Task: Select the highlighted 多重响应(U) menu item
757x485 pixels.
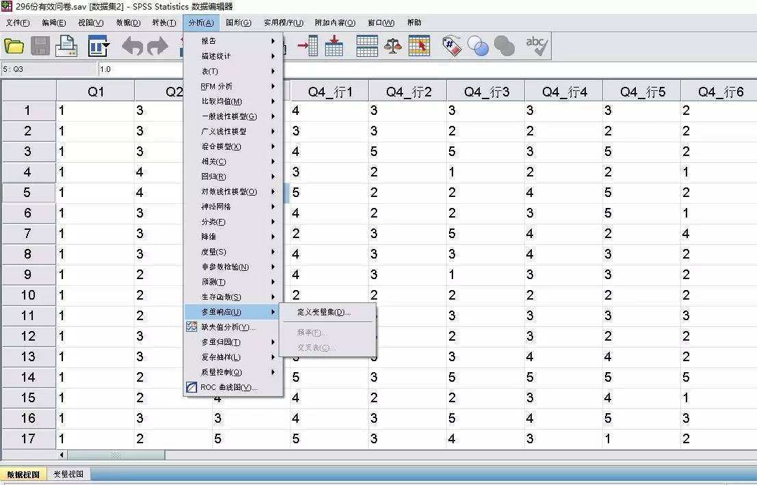Action: tap(233, 312)
